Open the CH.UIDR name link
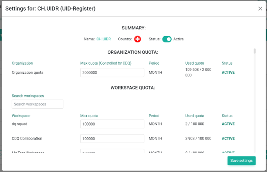267x172 pixels. (x=104, y=39)
